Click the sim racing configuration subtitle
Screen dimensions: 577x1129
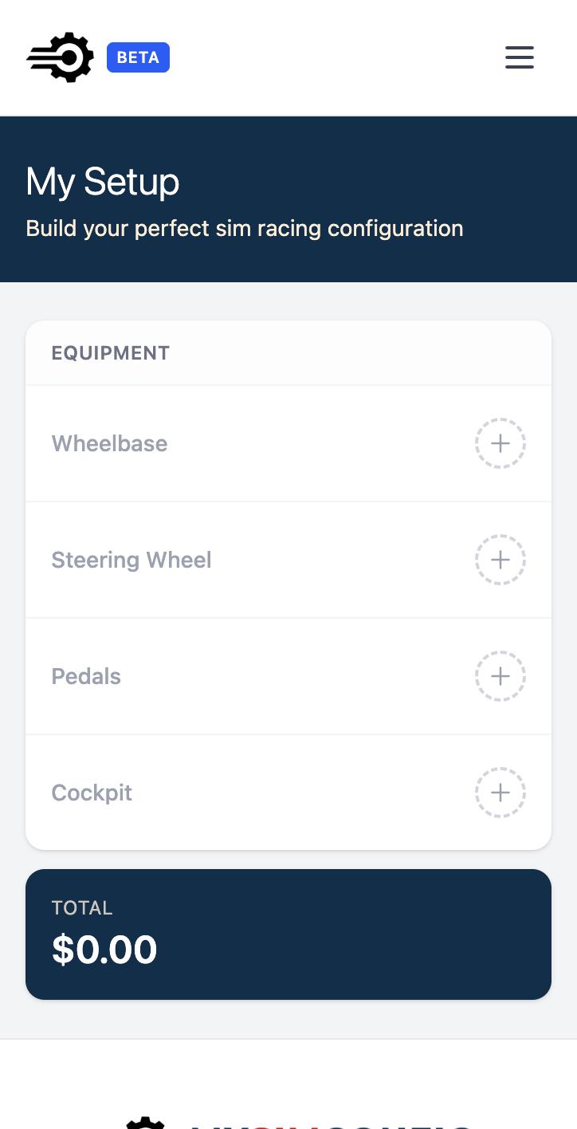pyautogui.click(x=244, y=228)
